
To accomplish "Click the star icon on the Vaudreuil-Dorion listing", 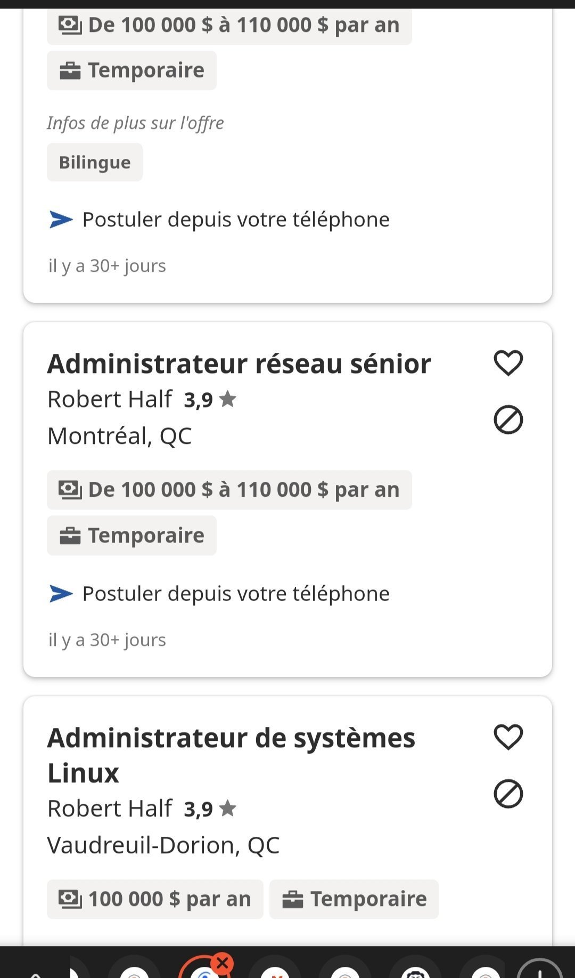I will tap(228, 809).
